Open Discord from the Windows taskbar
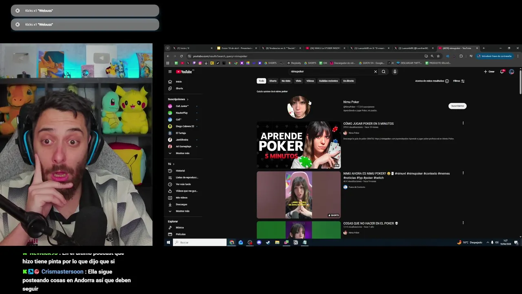 point(259,243)
